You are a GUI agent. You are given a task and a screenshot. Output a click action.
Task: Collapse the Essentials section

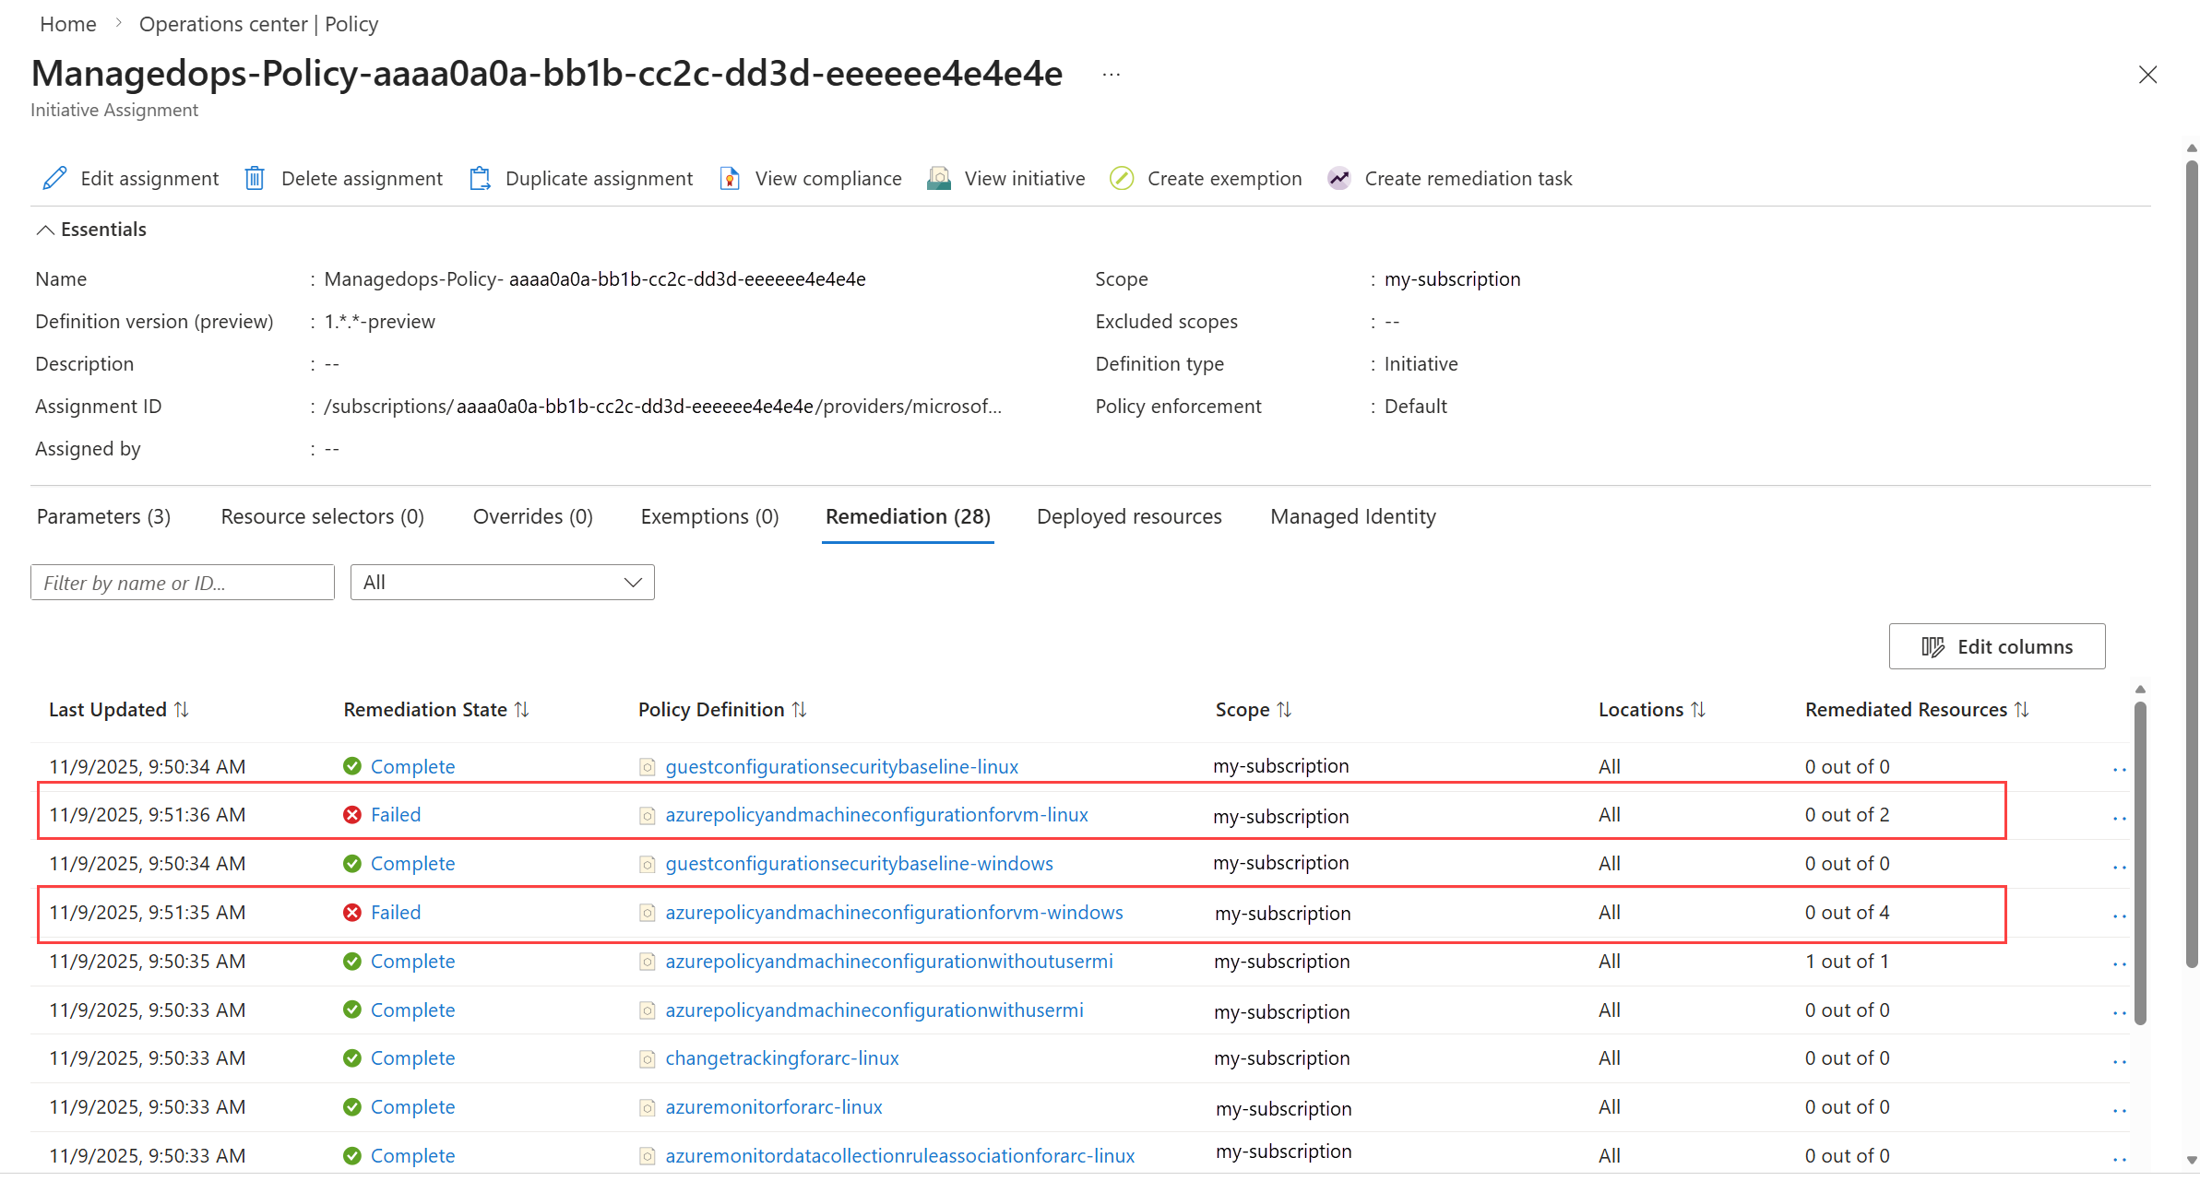click(90, 230)
